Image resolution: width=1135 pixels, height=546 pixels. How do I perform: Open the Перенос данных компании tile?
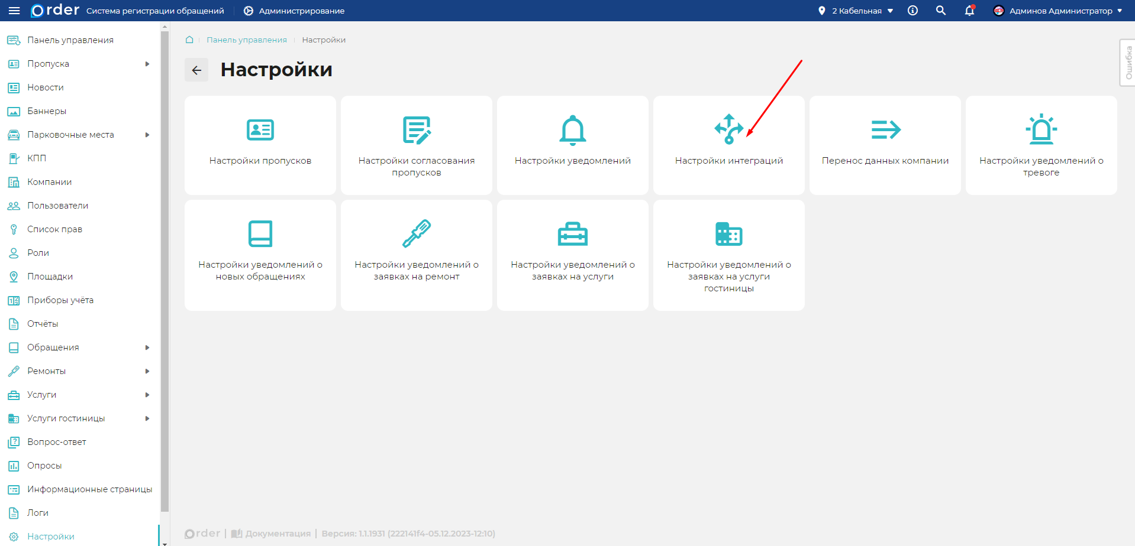tap(885, 145)
